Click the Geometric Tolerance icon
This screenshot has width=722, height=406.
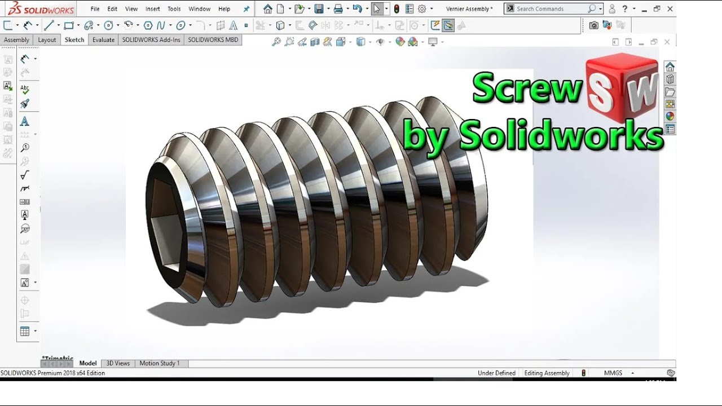24,202
